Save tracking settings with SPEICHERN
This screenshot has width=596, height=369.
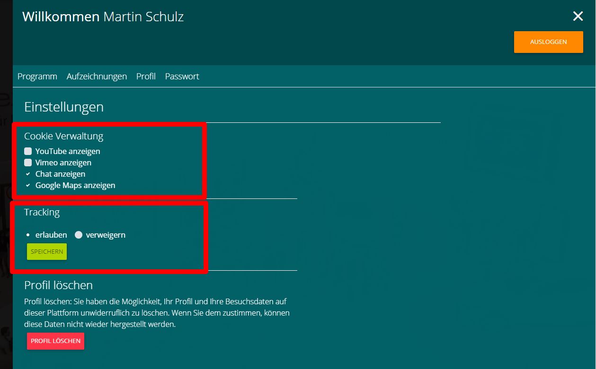tap(46, 251)
